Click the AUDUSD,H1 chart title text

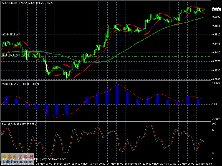click(x=9, y=3)
